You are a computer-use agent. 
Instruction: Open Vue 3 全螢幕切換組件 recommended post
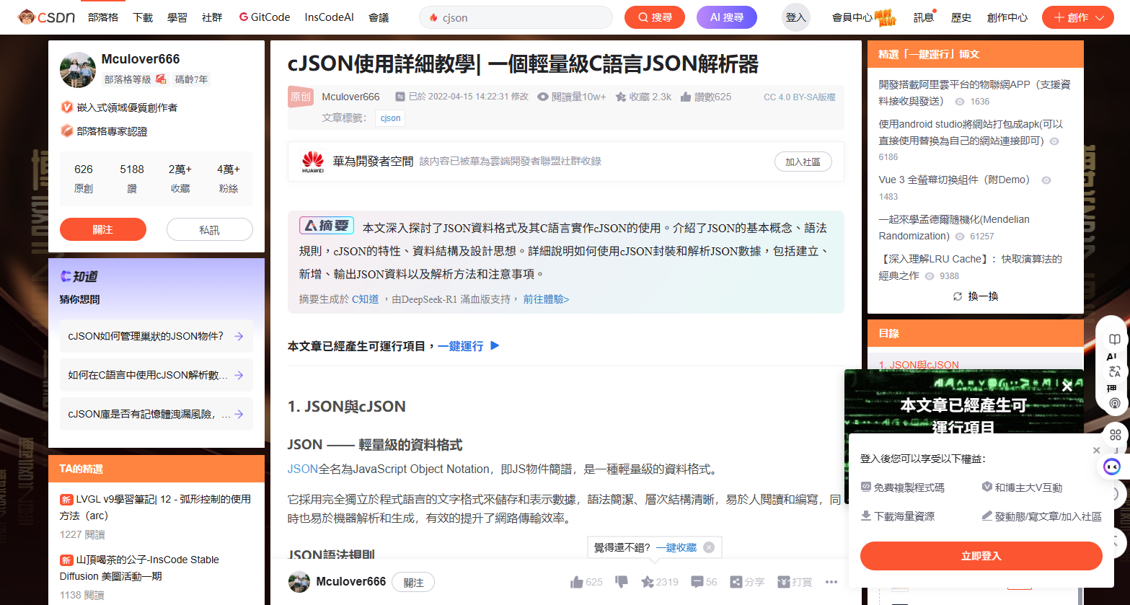point(954,180)
